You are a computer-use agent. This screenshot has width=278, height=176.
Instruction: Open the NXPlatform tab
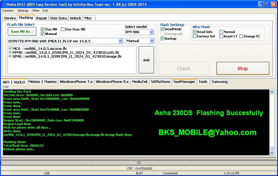click(160, 82)
